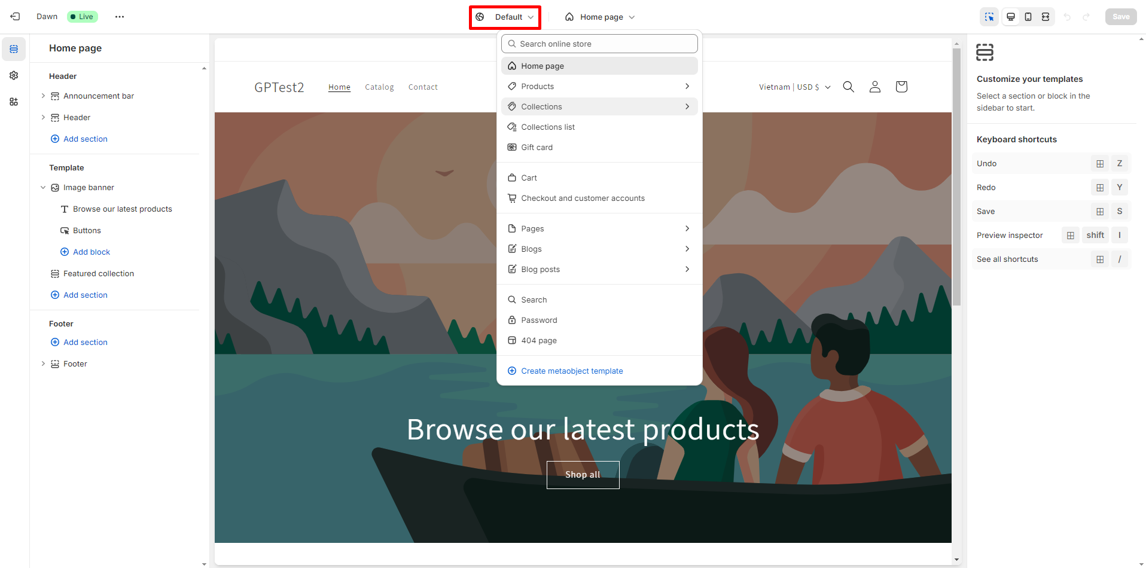The height and width of the screenshot is (568, 1146).
Task: Click Create metaobject template link
Action: pyautogui.click(x=572, y=371)
